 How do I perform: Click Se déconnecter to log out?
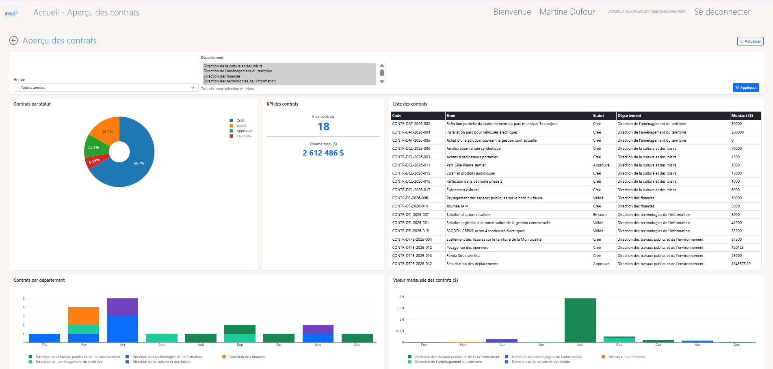pos(722,12)
